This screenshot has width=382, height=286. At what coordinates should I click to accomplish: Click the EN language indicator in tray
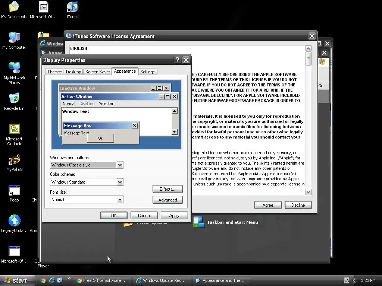point(347,280)
